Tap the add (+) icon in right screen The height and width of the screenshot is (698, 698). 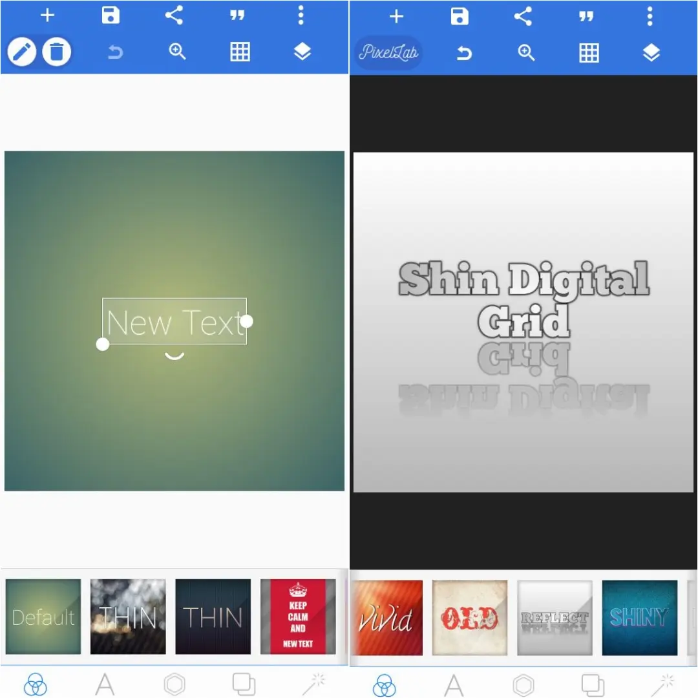coord(396,16)
